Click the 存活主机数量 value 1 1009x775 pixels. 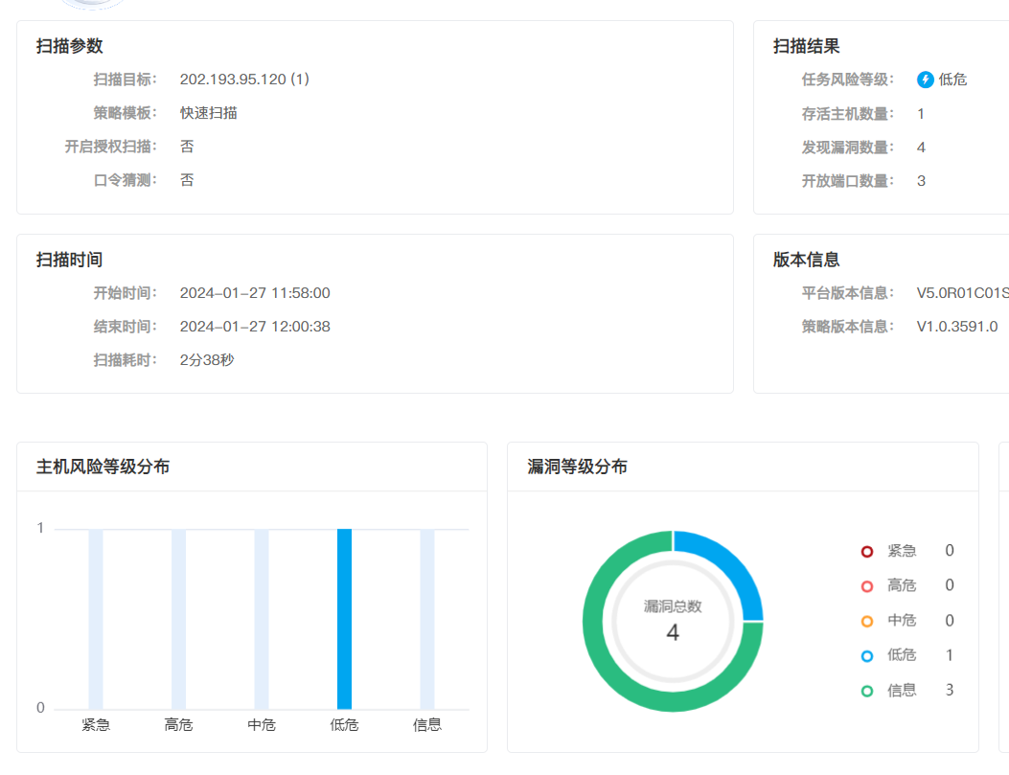(921, 114)
